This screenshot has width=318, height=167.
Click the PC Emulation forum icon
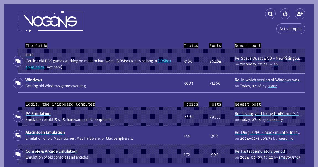18,117
